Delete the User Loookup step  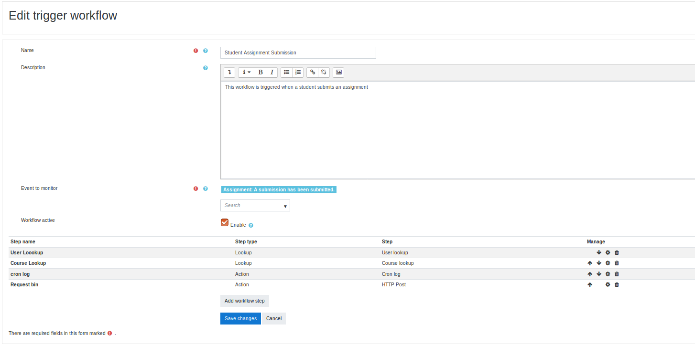[x=617, y=252]
